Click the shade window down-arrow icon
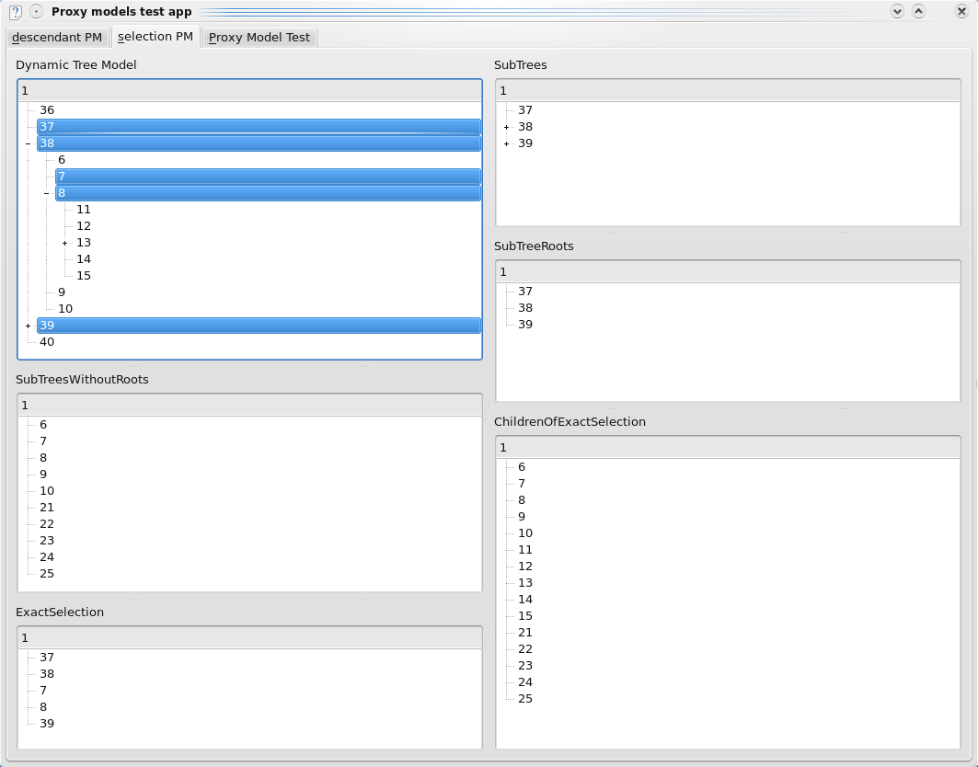The width and height of the screenshot is (978, 767). [x=897, y=12]
